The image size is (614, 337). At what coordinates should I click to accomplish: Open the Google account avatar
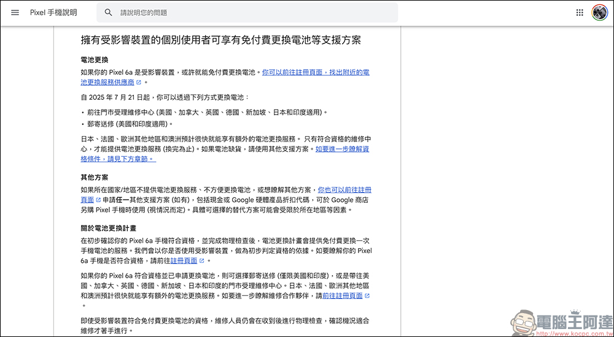[x=599, y=12]
